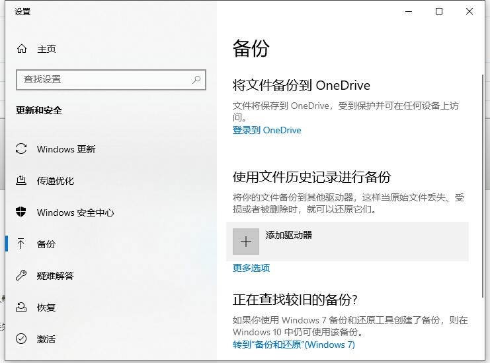Viewport: 490px width, 363px height.
Task: Click the 备份 upload arrow icon
Action: pyautogui.click(x=22, y=244)
